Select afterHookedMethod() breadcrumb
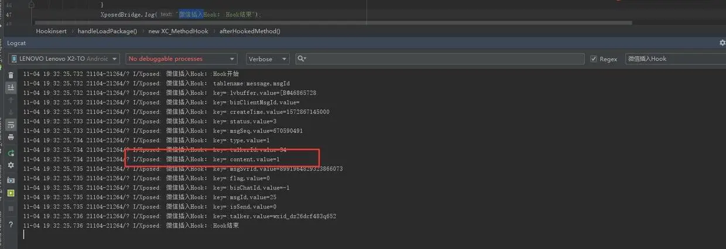The width and height of the screenshot is (726, 249). (x=250, y=31)
